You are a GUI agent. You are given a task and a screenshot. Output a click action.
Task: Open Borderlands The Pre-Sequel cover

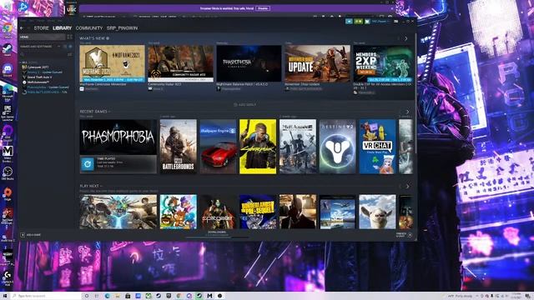[258, 212]
